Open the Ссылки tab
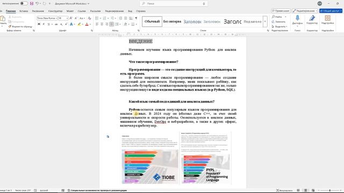This screenshot has width=344, height=193. (x=82, y=11)
